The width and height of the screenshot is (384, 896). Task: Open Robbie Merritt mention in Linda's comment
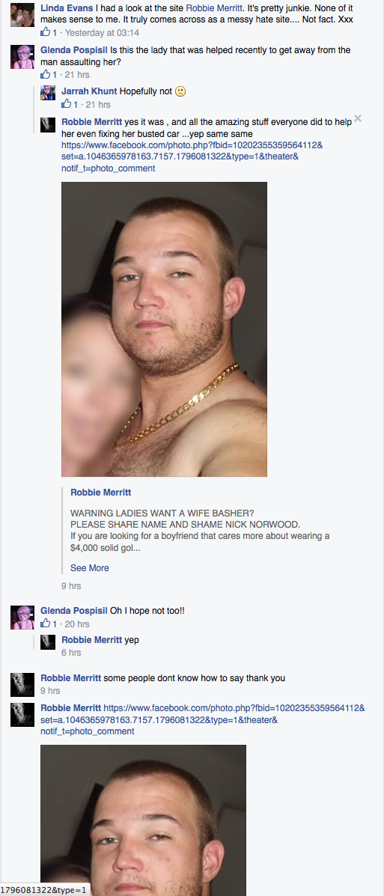(x=215, y=8)
